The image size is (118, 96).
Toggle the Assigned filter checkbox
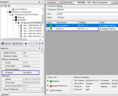pyautogui.click(x=48, y=81)
